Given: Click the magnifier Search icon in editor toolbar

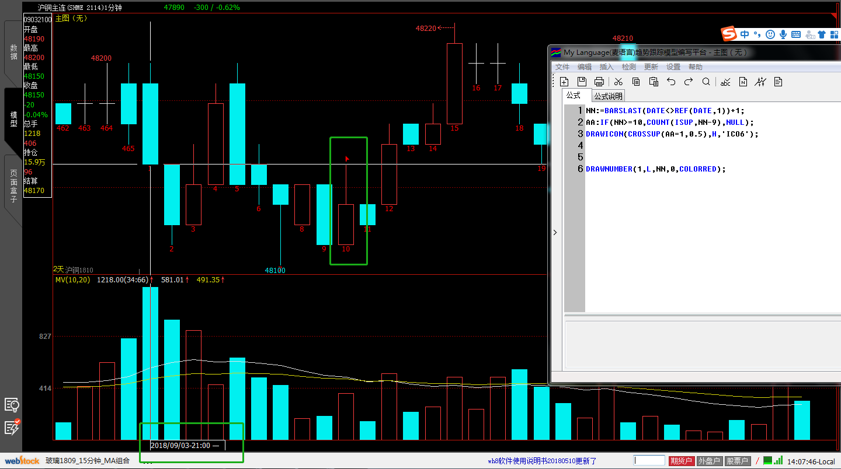Looking at the screenshot, I should (706, 82).
